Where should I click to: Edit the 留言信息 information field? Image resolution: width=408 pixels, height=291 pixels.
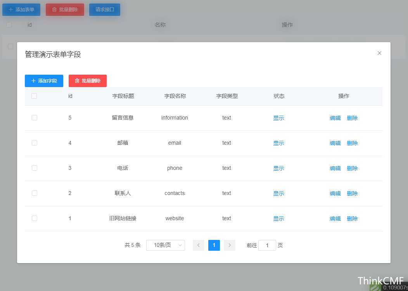[x=335, y=118]
